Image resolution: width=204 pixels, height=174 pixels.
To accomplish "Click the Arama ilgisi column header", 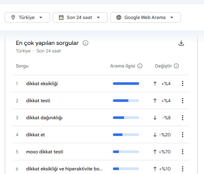I will click(x=123, y=66).
